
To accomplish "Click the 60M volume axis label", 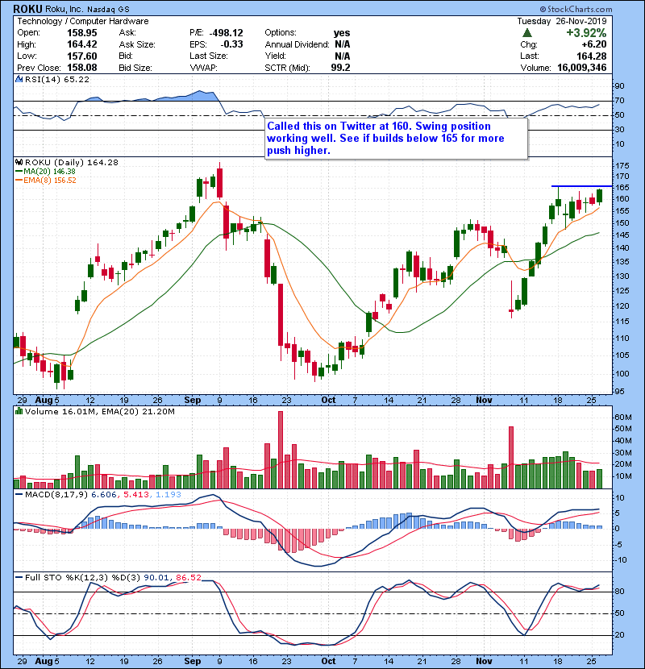I will (x=623, y=417).
